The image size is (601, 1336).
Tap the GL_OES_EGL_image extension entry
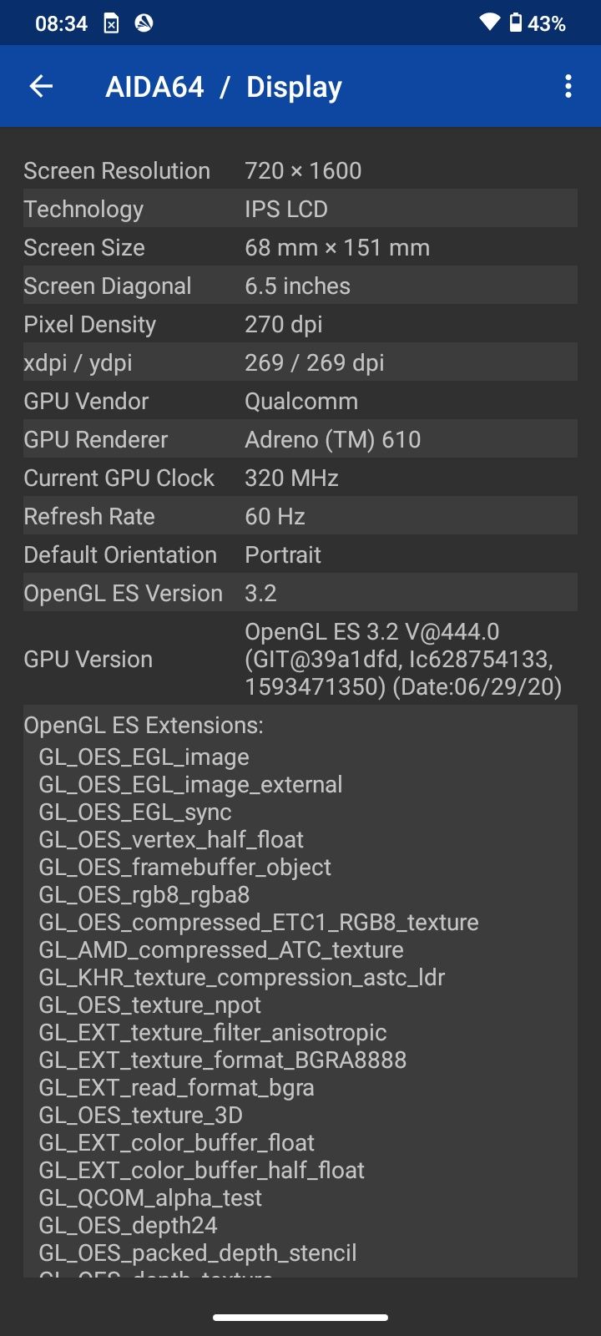[x=144, y=757]
